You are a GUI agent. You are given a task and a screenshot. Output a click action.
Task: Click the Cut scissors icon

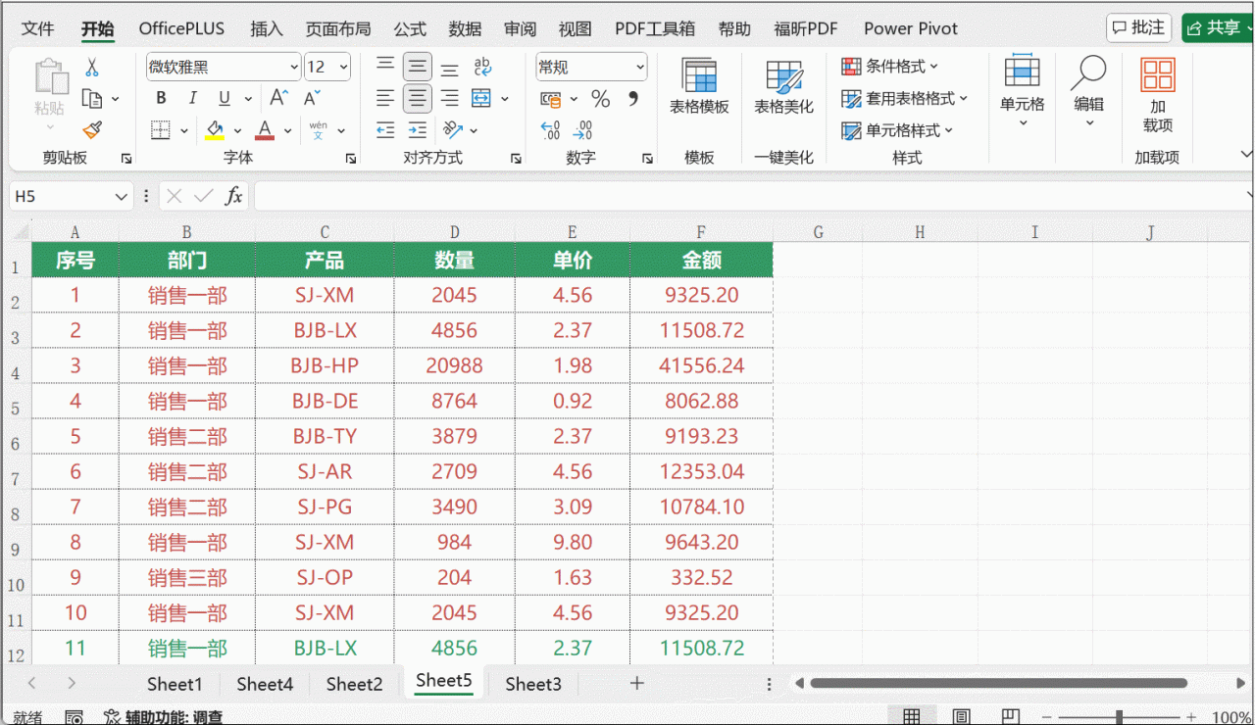(92, 68)
